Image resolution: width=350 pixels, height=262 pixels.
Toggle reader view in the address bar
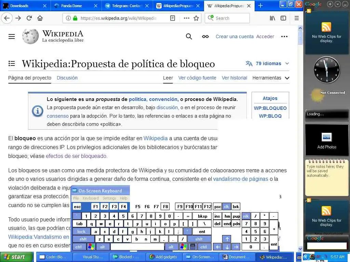click(x=173, y=18)
